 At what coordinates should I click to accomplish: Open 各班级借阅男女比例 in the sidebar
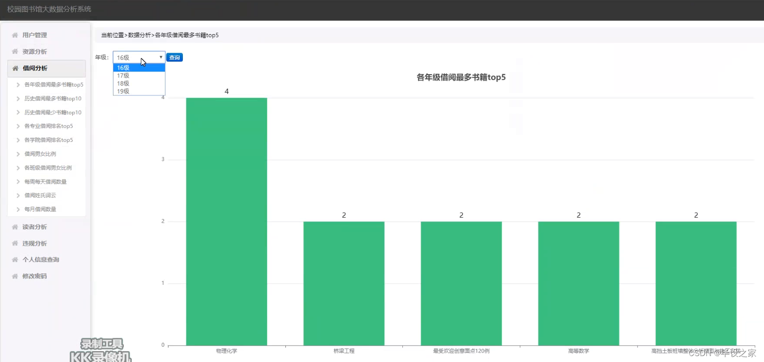point(48,168)
